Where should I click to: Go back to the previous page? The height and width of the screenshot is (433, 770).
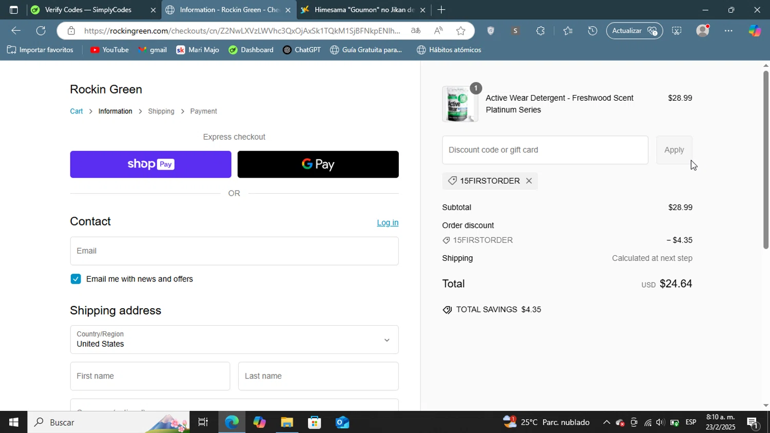point(15,31)
